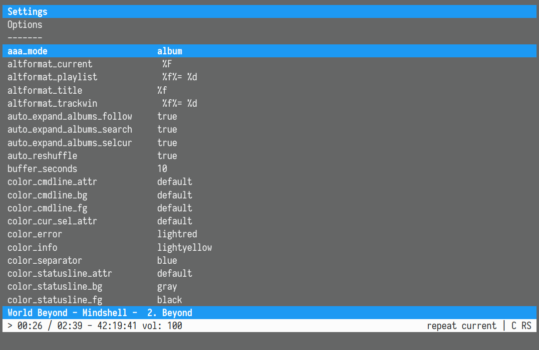Click the color_error lightred value
This screenshot has height=350, width=539.
coord(177,234)
